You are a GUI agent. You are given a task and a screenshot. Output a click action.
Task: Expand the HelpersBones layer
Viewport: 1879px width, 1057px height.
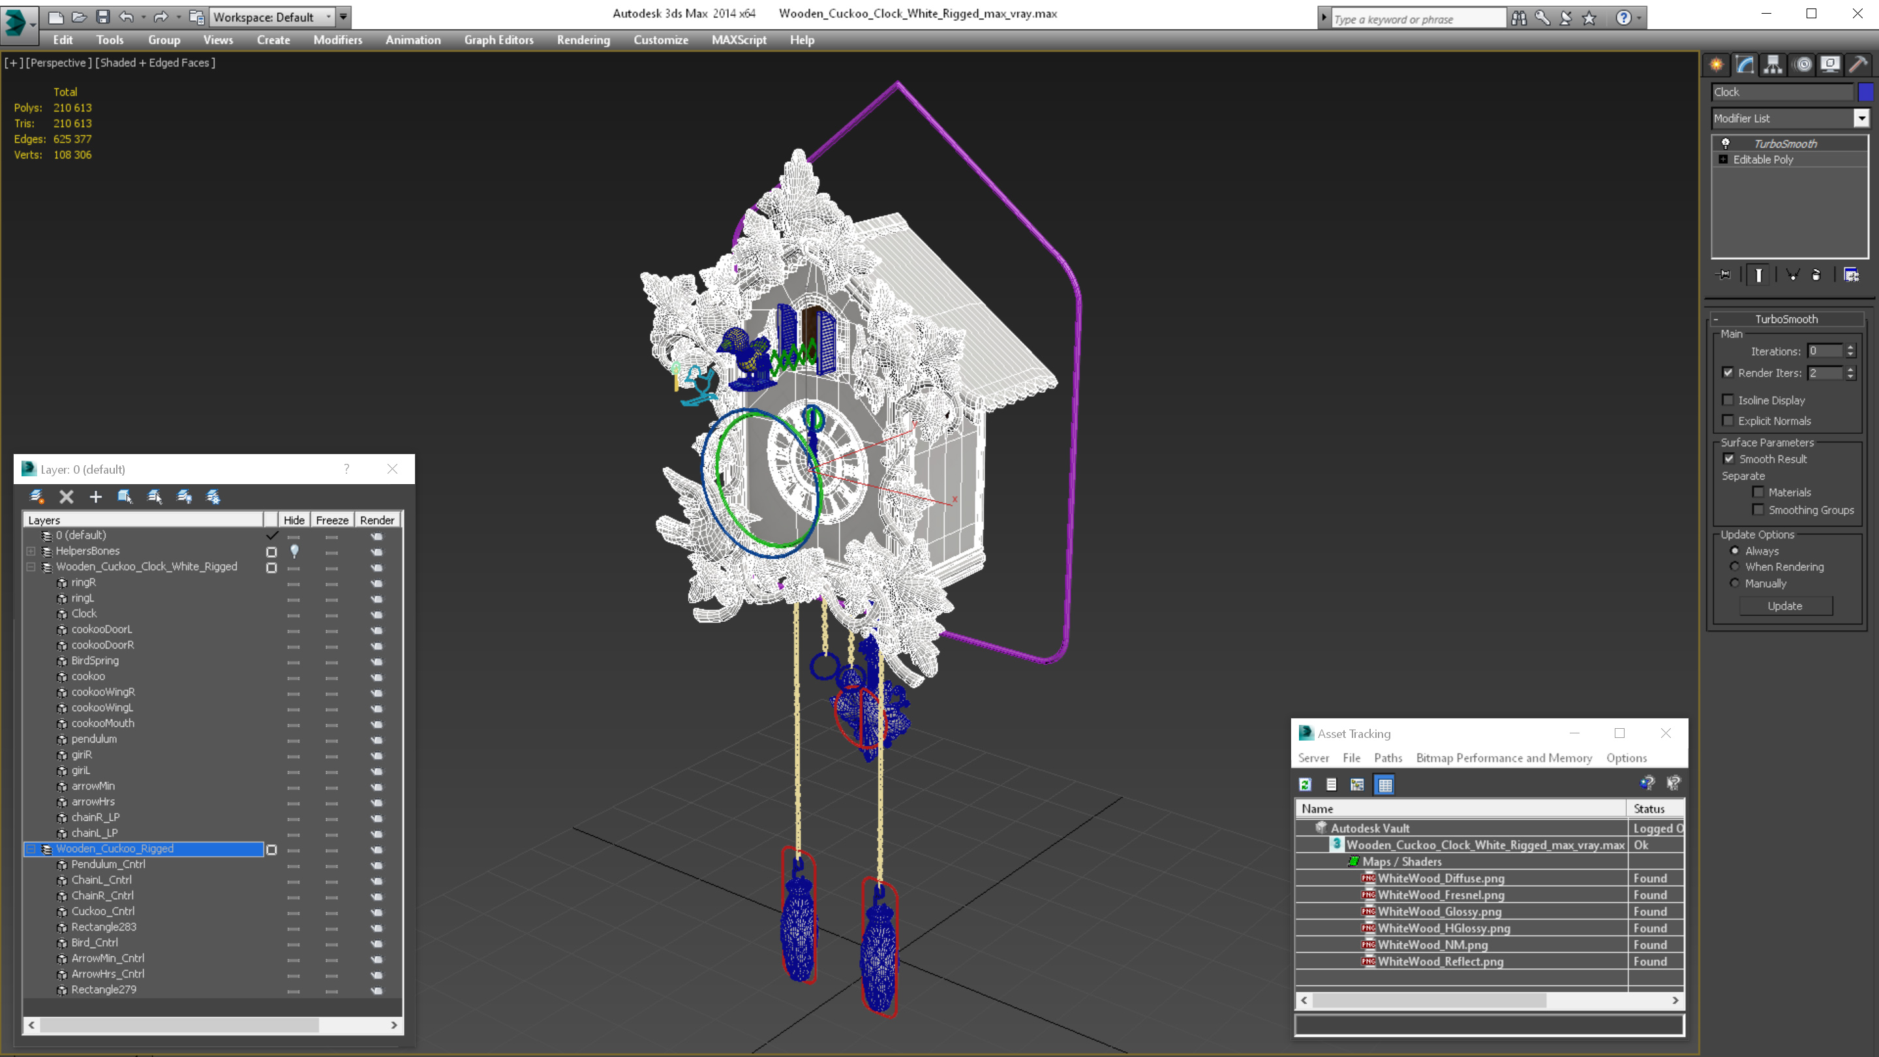click(31, 551)
